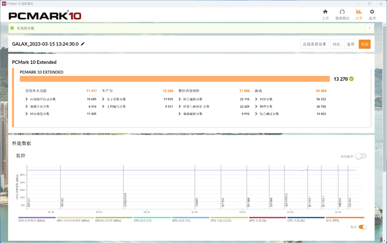Maximize the PCMark 10 window
Image resolution: width=387 pixels, height=243 pixels.
click(x=369, y=4)
